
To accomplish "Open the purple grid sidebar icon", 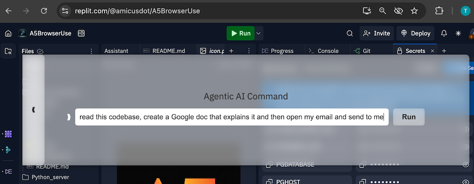I will (8, 134).
